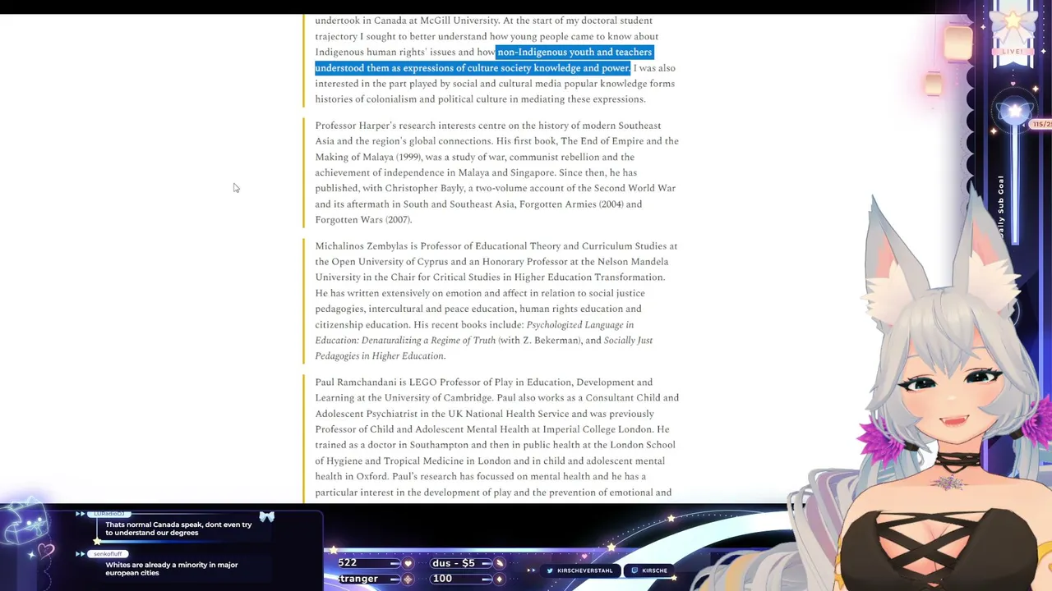Click 'Forgotten Wars (2007)' text

pos(362,220)
